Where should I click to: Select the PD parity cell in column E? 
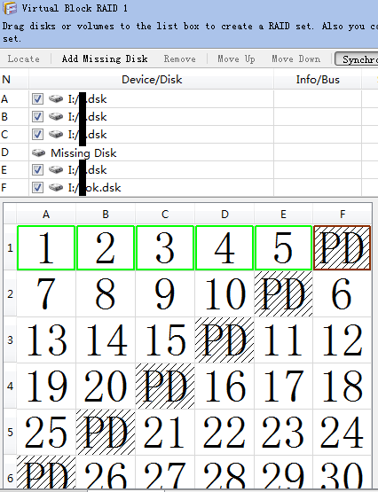pos(283,293)
